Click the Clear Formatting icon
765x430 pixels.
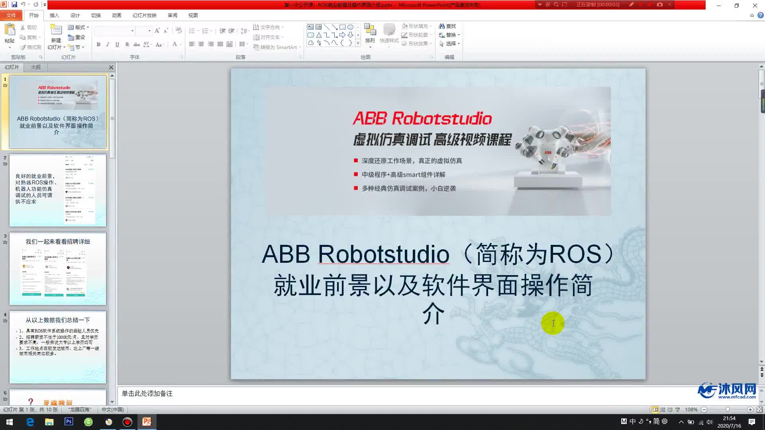pyautogui.click(x=178, y=31)
